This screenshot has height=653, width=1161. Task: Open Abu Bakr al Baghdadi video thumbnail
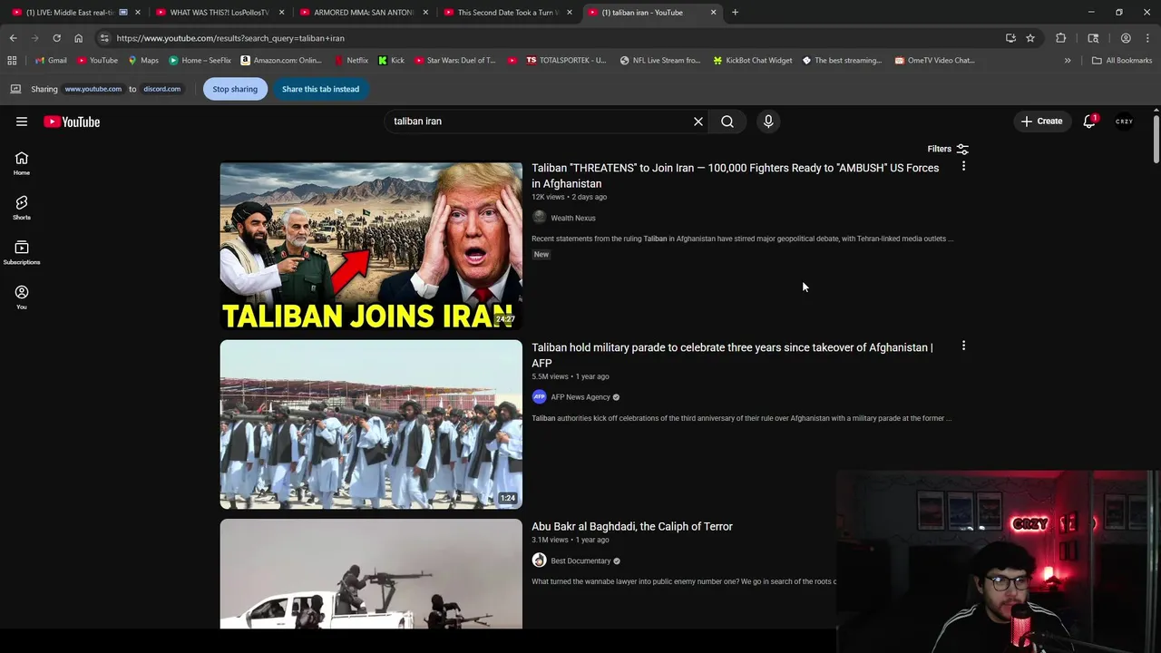(x=371, y=573)
